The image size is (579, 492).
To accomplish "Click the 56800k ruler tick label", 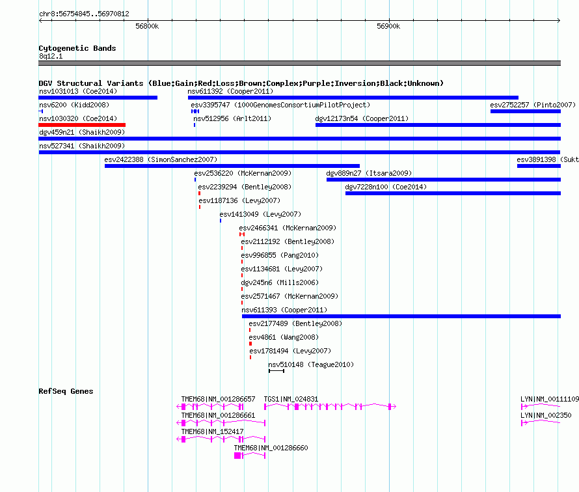I will click(147, 26).
